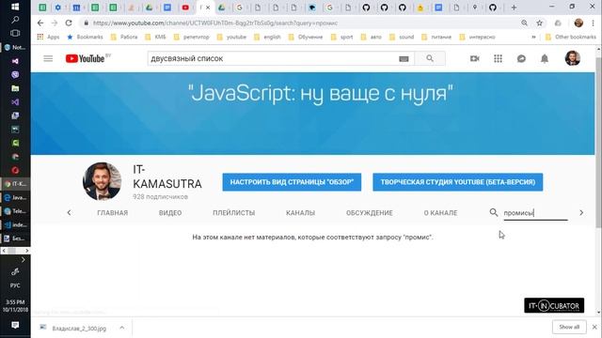Open the ОБСУЖДЕНИЕ channel tab
The width and height of the screenshot is (602, 338).
tap(370, 213)
